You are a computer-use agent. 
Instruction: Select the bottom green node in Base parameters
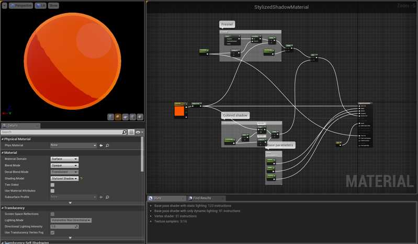(x=271, y=177)
